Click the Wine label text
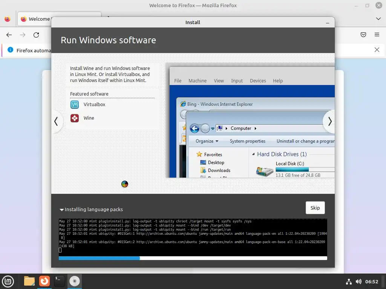Image resolution: width=386 pixels, height=289 pixels. coord(89,118)
